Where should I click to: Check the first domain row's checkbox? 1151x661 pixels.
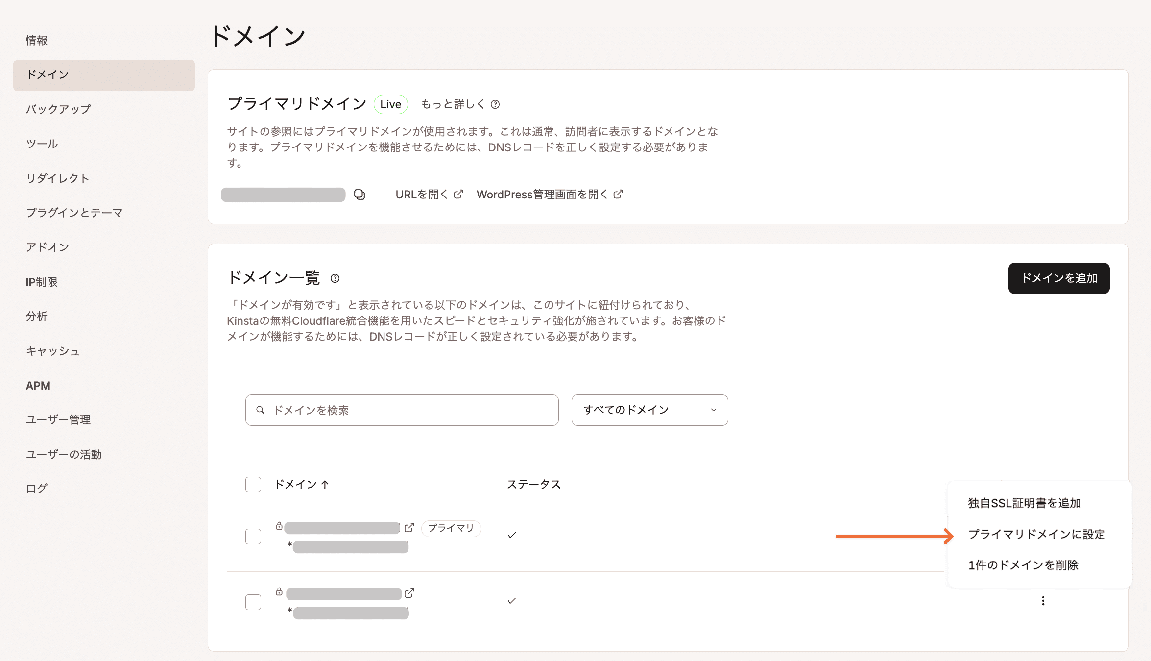(x=253, y=537)
